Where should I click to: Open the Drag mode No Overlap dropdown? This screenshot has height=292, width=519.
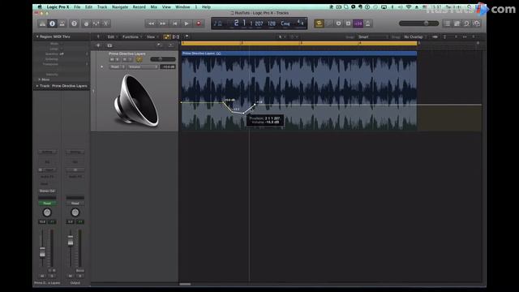[414, 36]
